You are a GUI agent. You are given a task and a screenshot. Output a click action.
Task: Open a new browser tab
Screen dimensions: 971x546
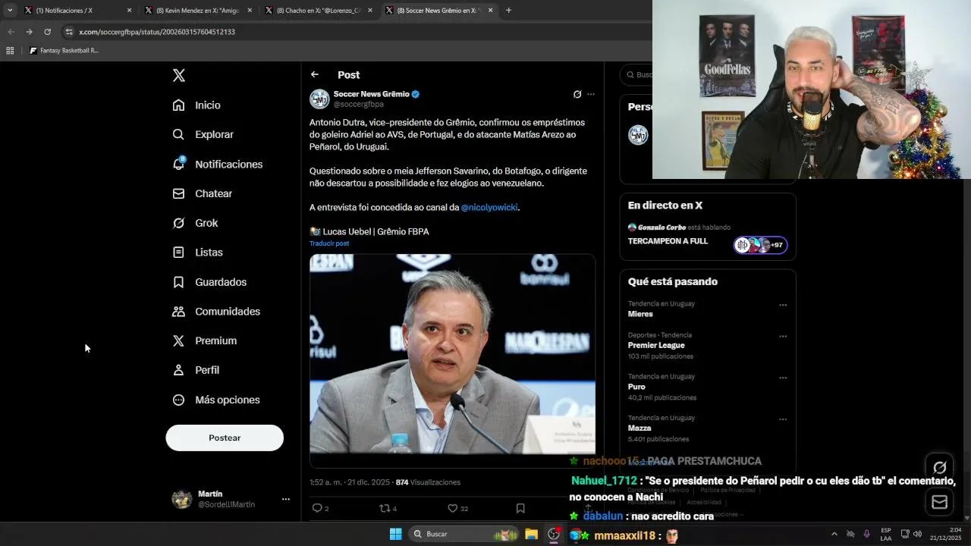point(509,11)
